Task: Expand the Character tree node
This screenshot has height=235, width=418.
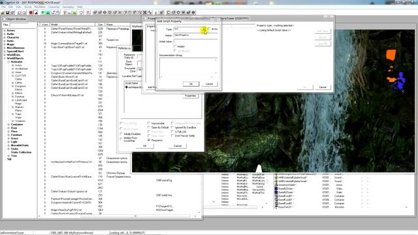Action: tap(5, 38)
